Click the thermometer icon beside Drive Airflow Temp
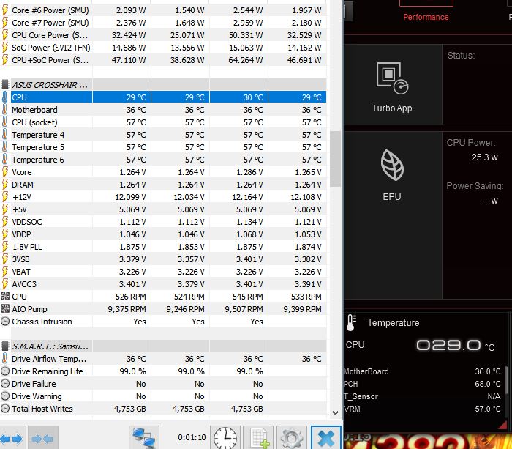512x449 pixels. (5, 359)
